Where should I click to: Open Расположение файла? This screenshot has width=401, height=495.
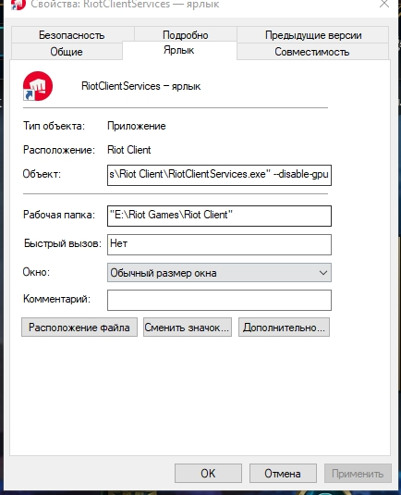coord(79,327)
